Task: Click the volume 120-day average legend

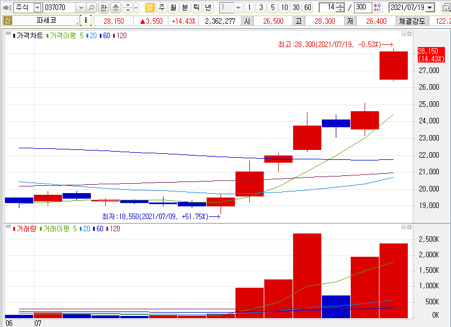Action: tap(114, 229)
